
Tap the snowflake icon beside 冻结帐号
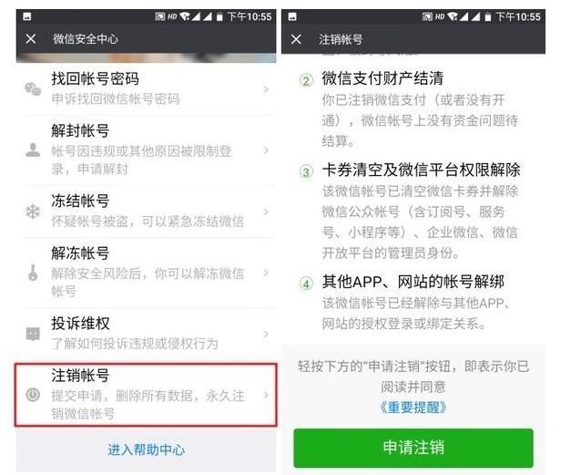click(33, 212)
